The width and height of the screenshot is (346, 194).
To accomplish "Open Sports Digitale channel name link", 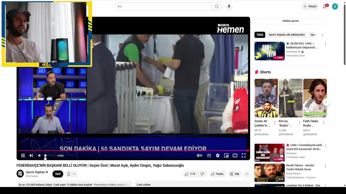I will pyautogui.click(x=35, y=172).
